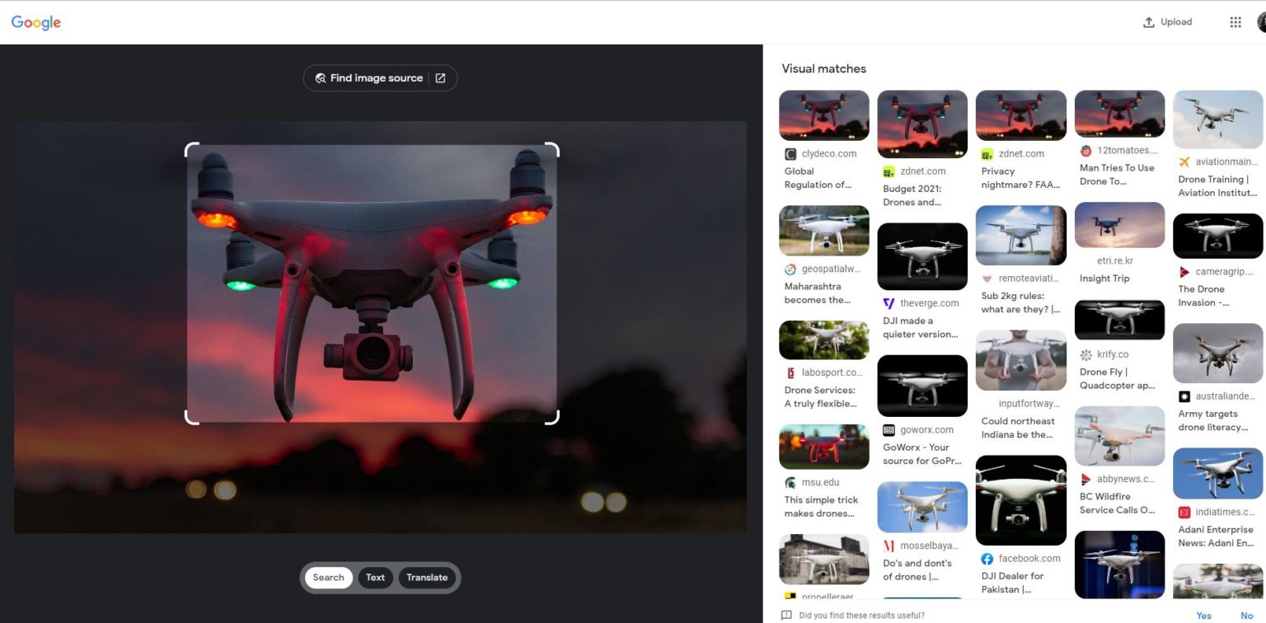Open 'Sub 2kg rules' drone thumbnail

tap(1020, 235)
